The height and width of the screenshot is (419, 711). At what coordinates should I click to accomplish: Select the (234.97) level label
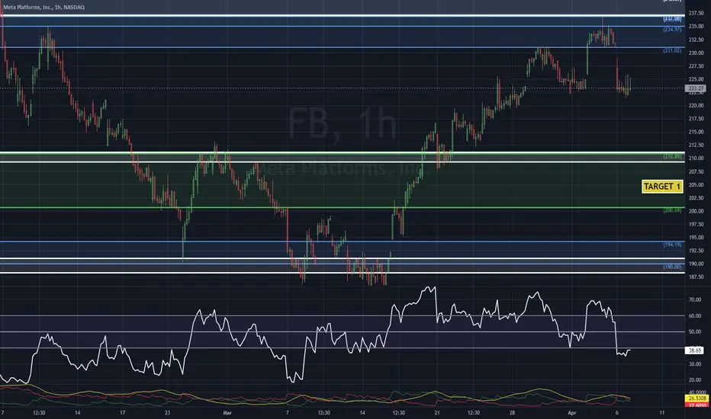[x=672, y=30]
